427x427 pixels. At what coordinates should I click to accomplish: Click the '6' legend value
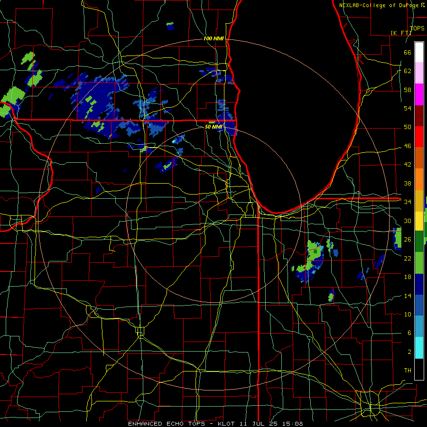[409, 333]
